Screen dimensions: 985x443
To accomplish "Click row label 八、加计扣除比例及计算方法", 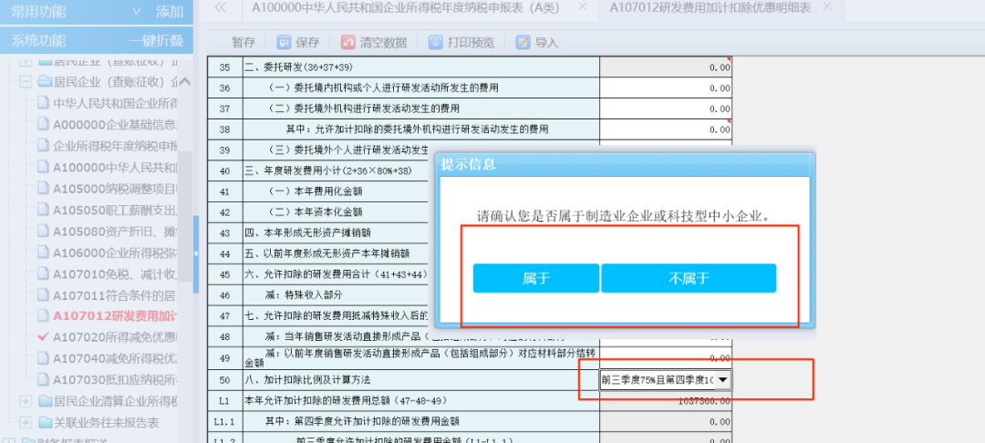I will [x=307, y=379].
